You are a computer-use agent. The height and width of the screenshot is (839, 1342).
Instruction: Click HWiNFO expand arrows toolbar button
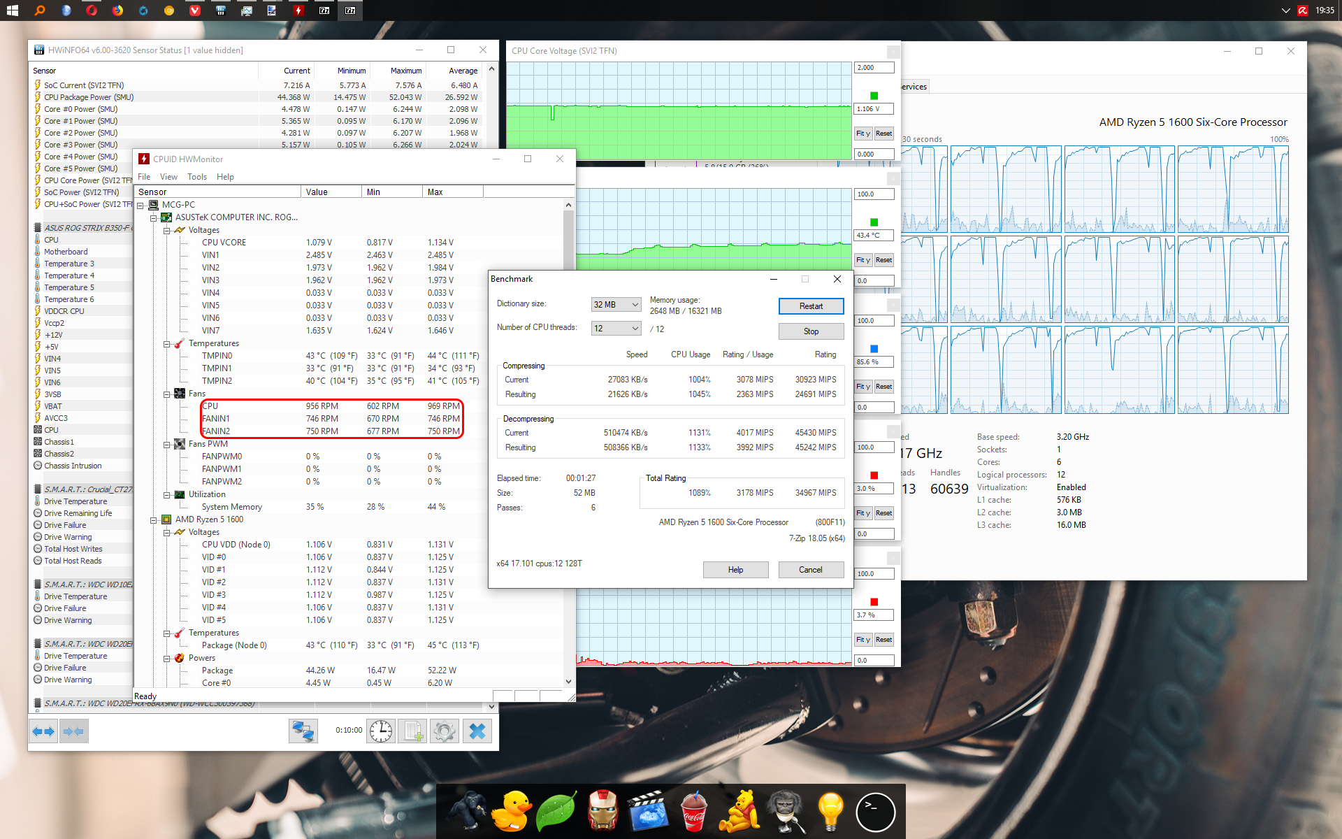pos(43,731)
